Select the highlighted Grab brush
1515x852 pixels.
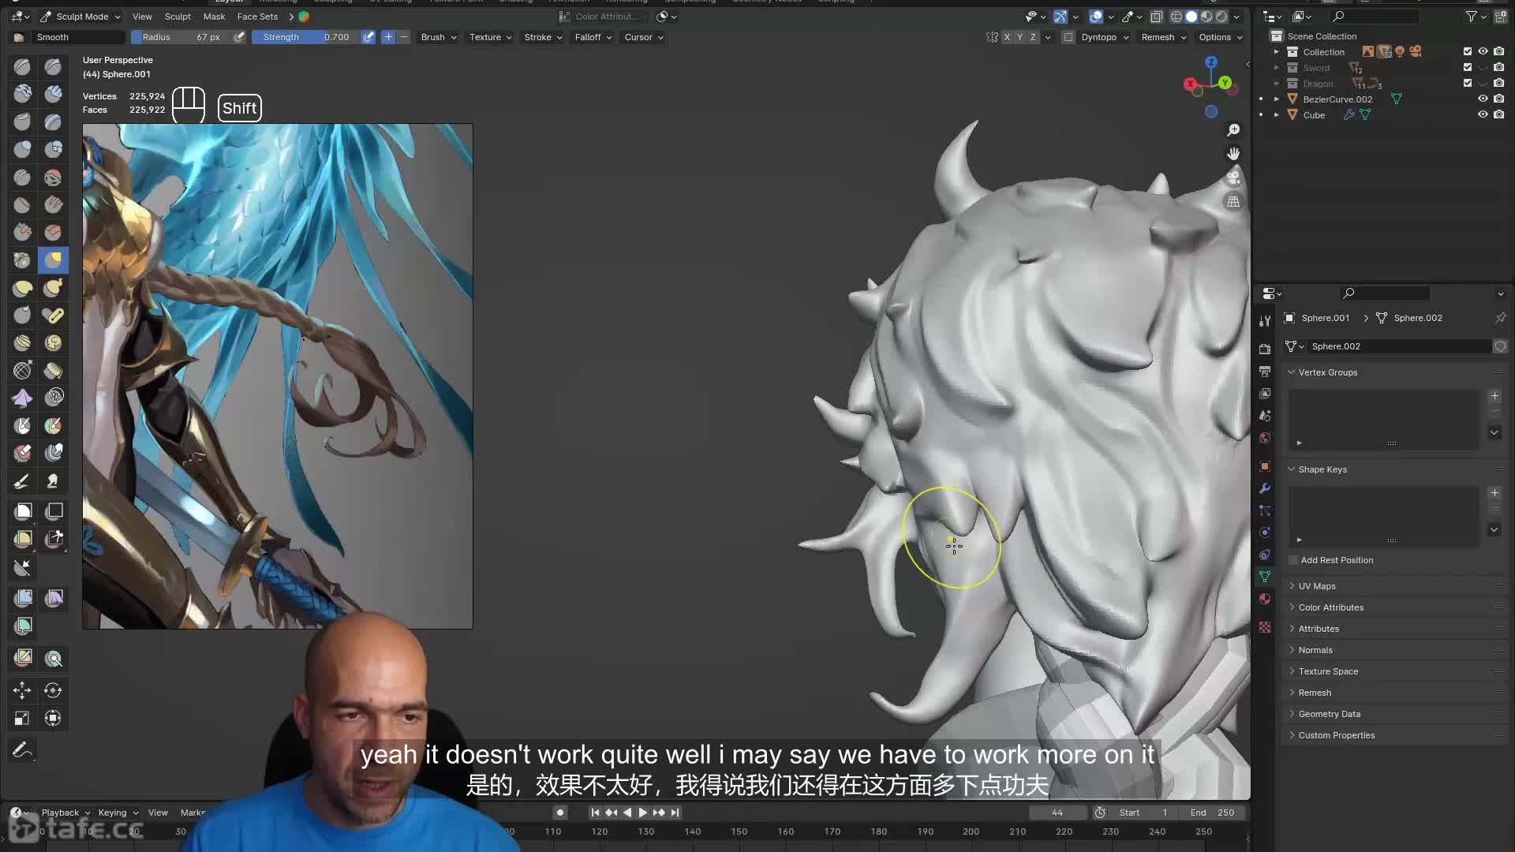pos(53,260)
